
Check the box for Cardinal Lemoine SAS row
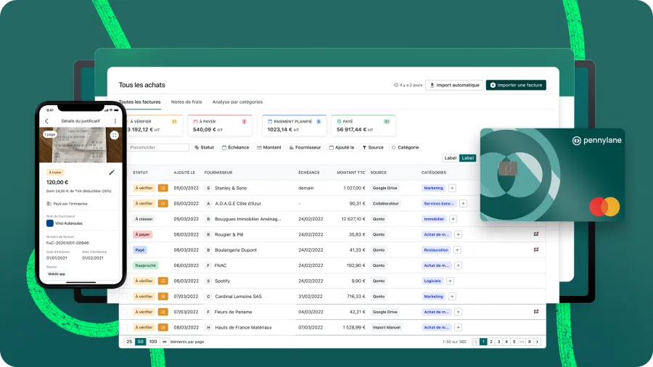125,297
